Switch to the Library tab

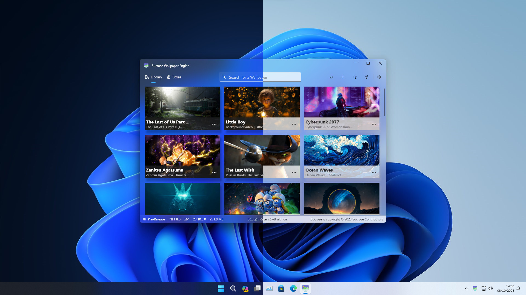pos(153,77)
